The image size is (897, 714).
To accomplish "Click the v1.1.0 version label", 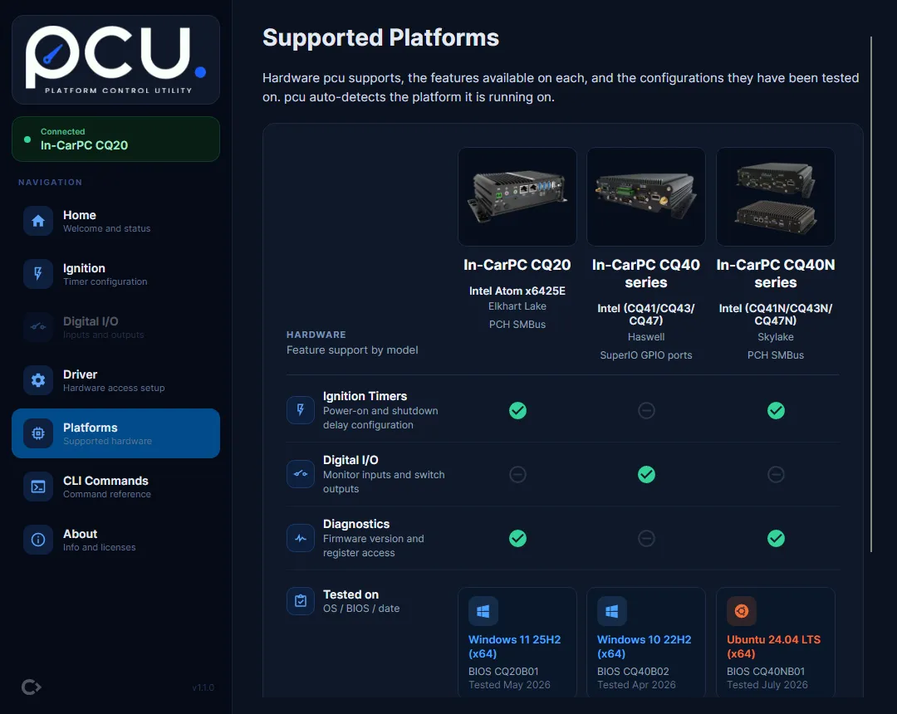I will click(203, 687).
